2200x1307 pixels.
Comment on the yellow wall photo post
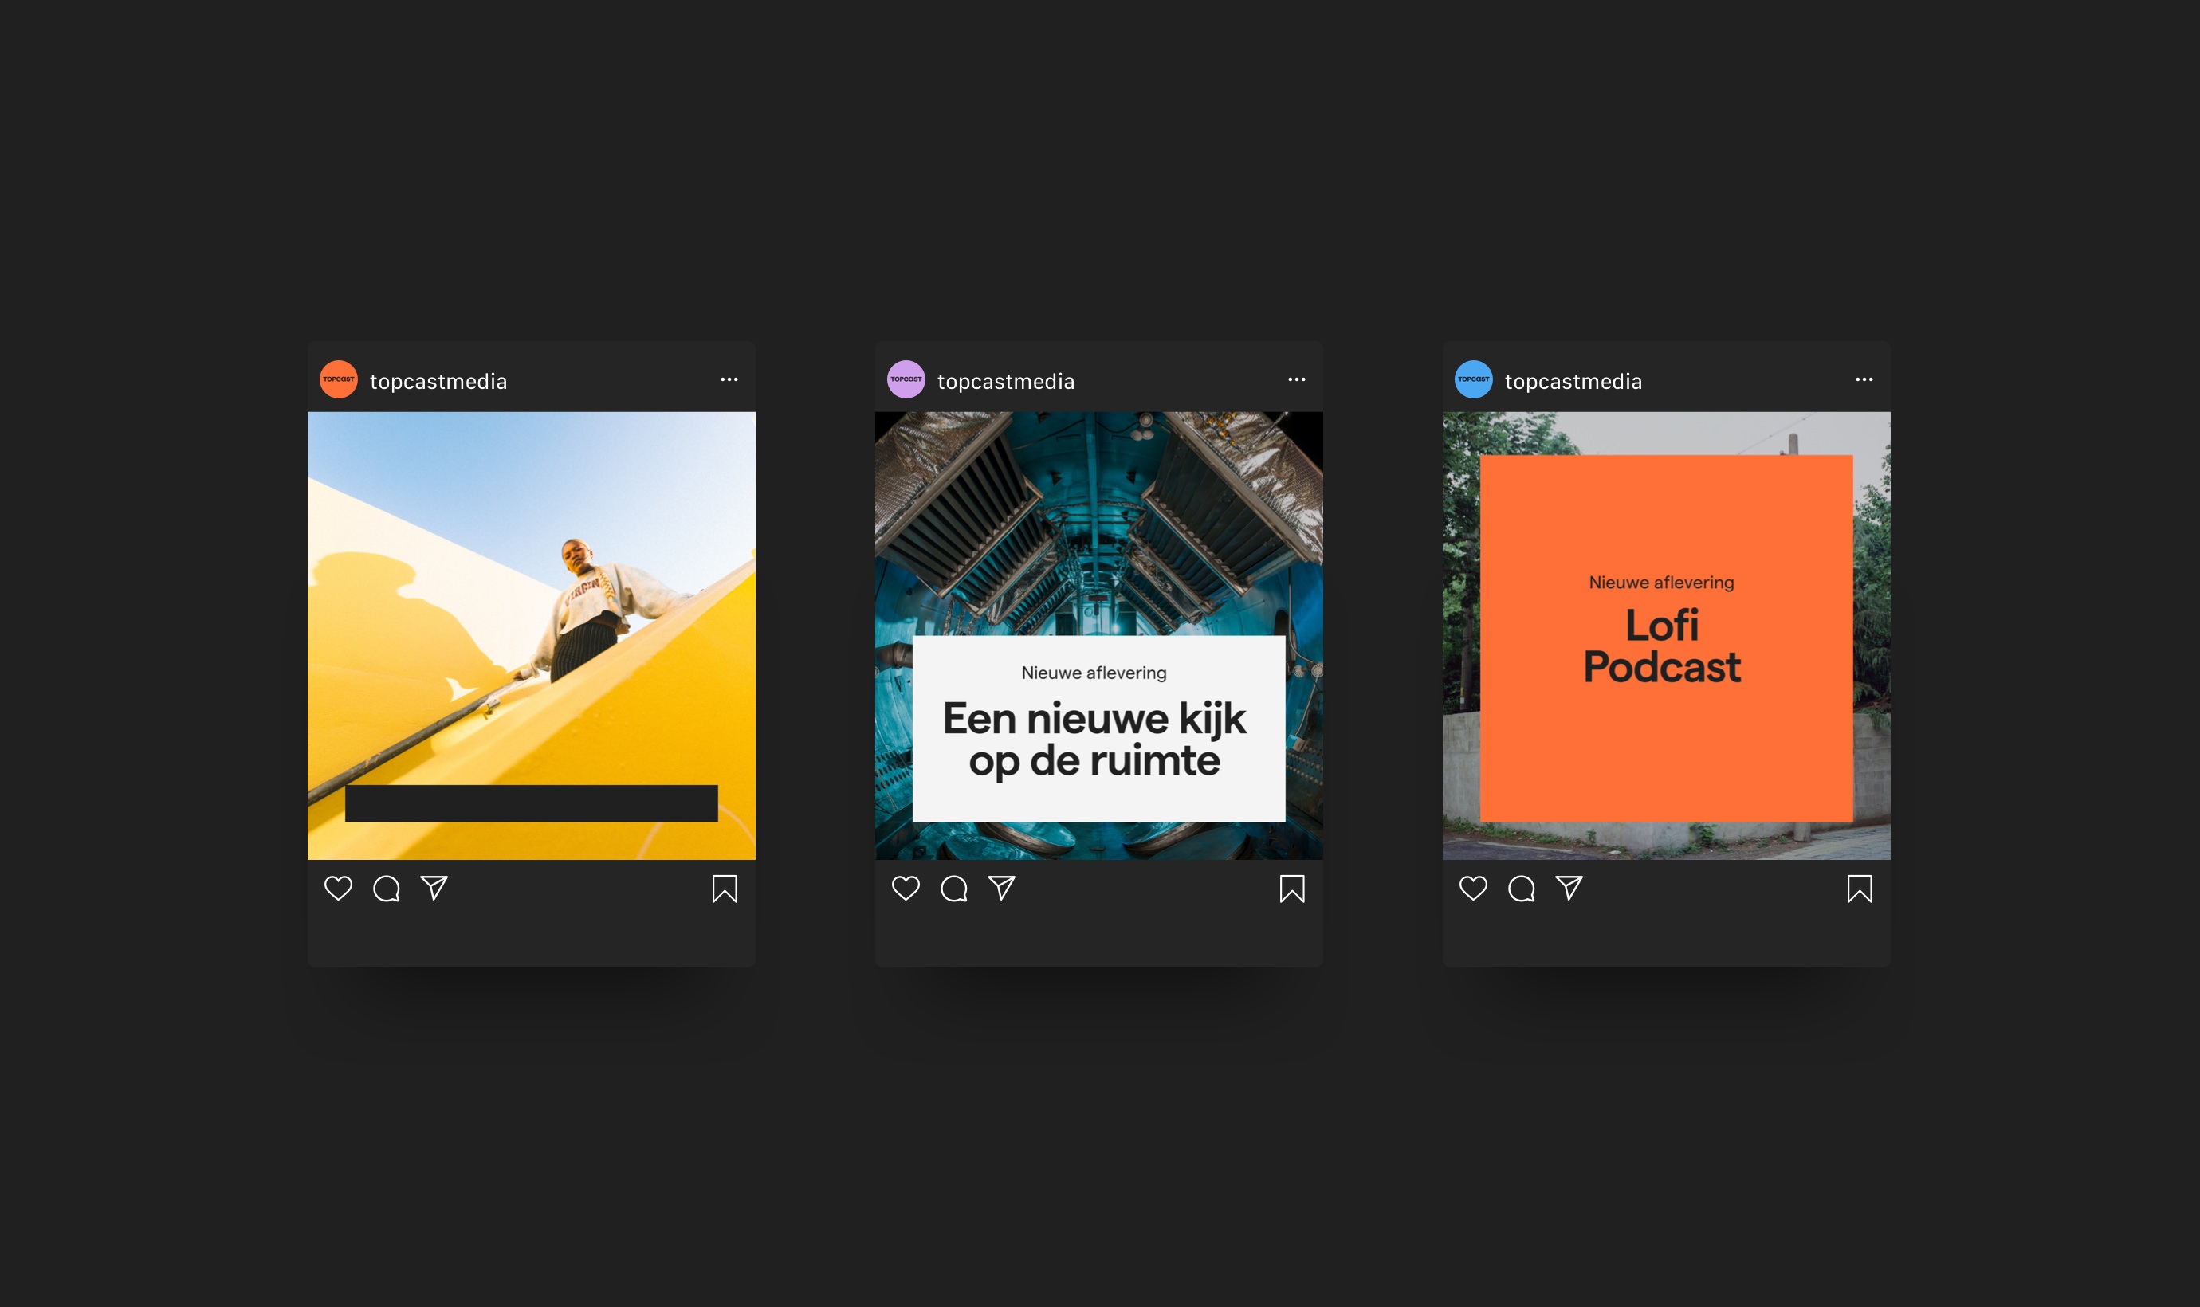[387, 889]
